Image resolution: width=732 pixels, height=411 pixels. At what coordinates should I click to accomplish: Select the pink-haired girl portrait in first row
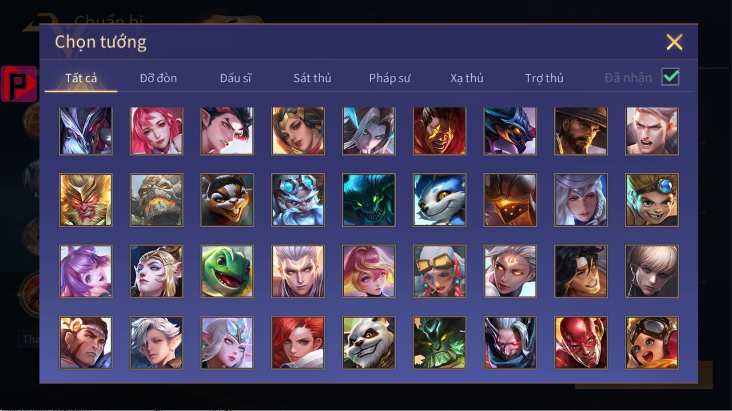157,131
